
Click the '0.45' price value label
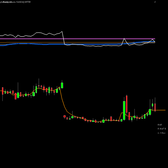tap(160, 125)
